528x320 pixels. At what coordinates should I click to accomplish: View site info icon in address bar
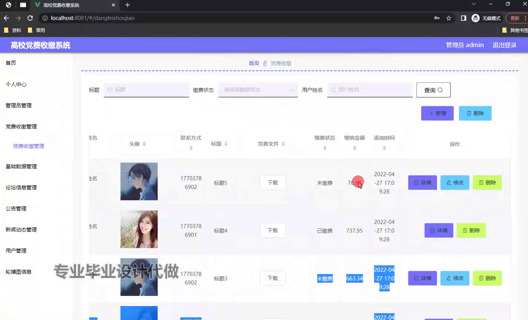[45, 18]
